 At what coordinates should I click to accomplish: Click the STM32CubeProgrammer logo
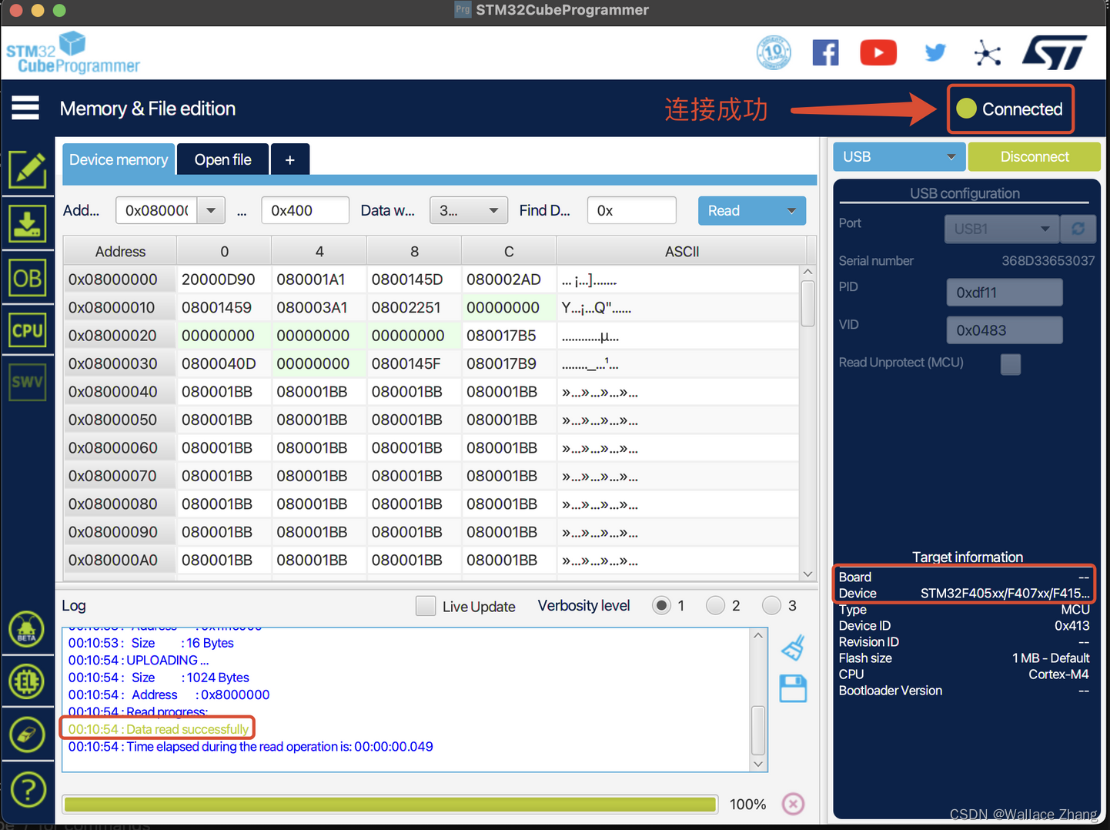[72, 53]
